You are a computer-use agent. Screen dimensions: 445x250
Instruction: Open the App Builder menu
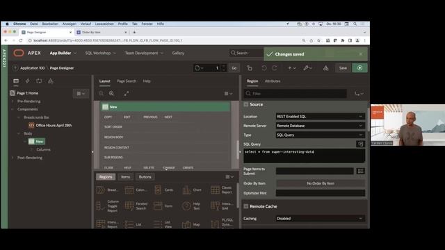point(63,53)
